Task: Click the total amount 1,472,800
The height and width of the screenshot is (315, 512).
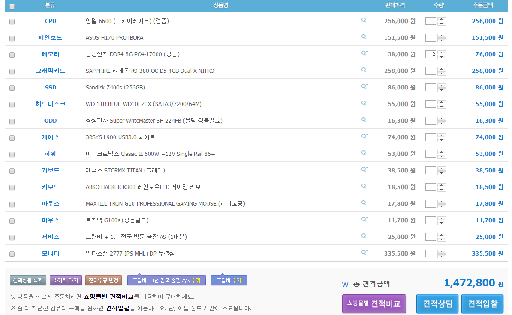Action: click(x=469, y=283)
